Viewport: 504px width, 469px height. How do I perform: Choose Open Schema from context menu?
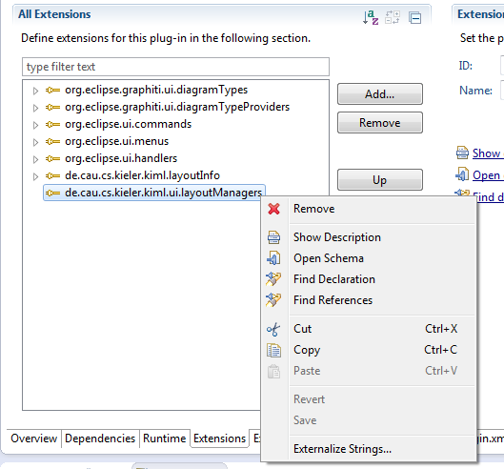[369, 258]
